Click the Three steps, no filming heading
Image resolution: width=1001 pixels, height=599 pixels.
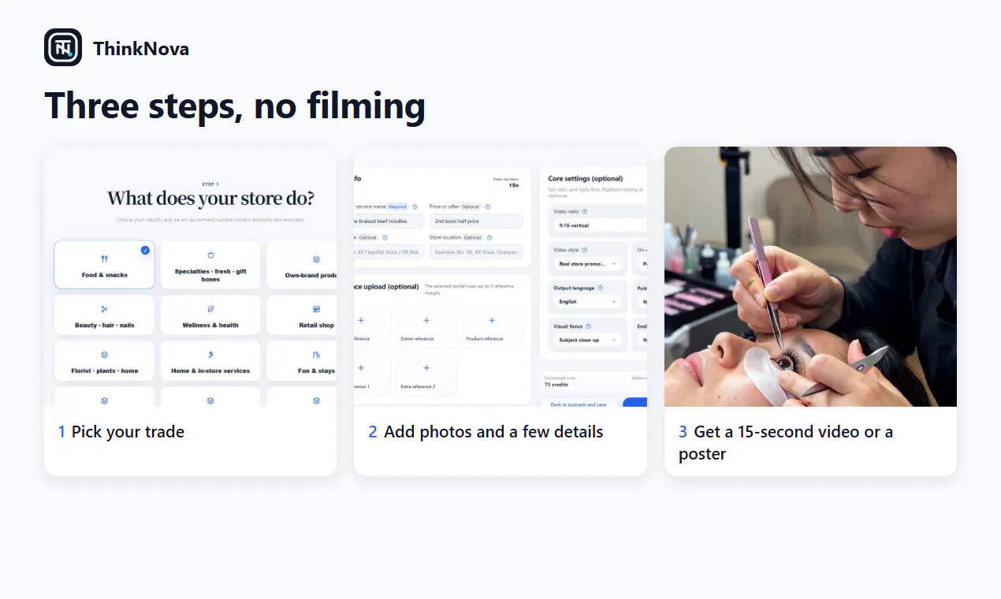[235, 106]
